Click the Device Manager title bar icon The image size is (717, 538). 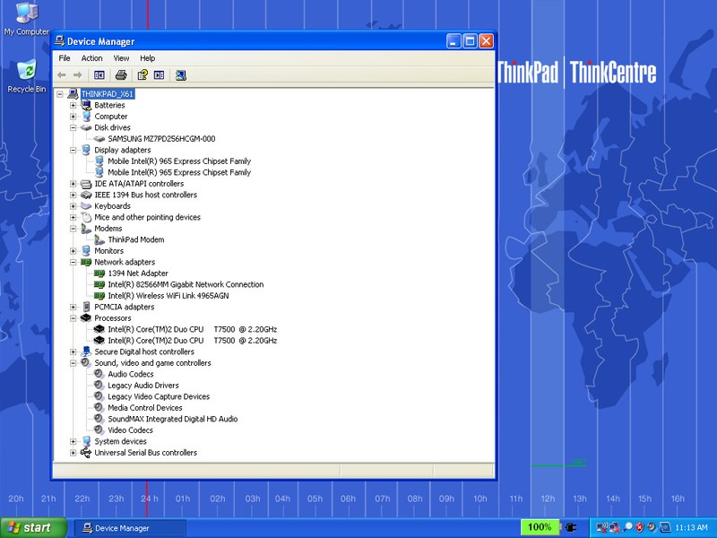pos(59,40)
